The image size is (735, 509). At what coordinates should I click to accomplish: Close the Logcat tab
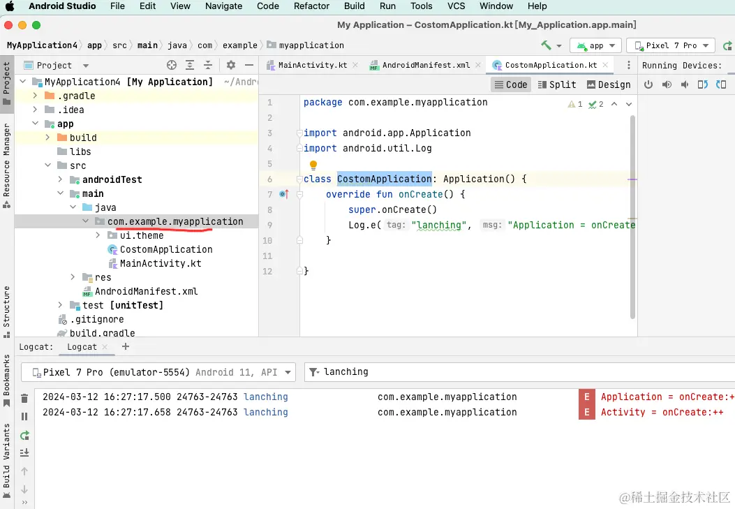coord(105,347)
